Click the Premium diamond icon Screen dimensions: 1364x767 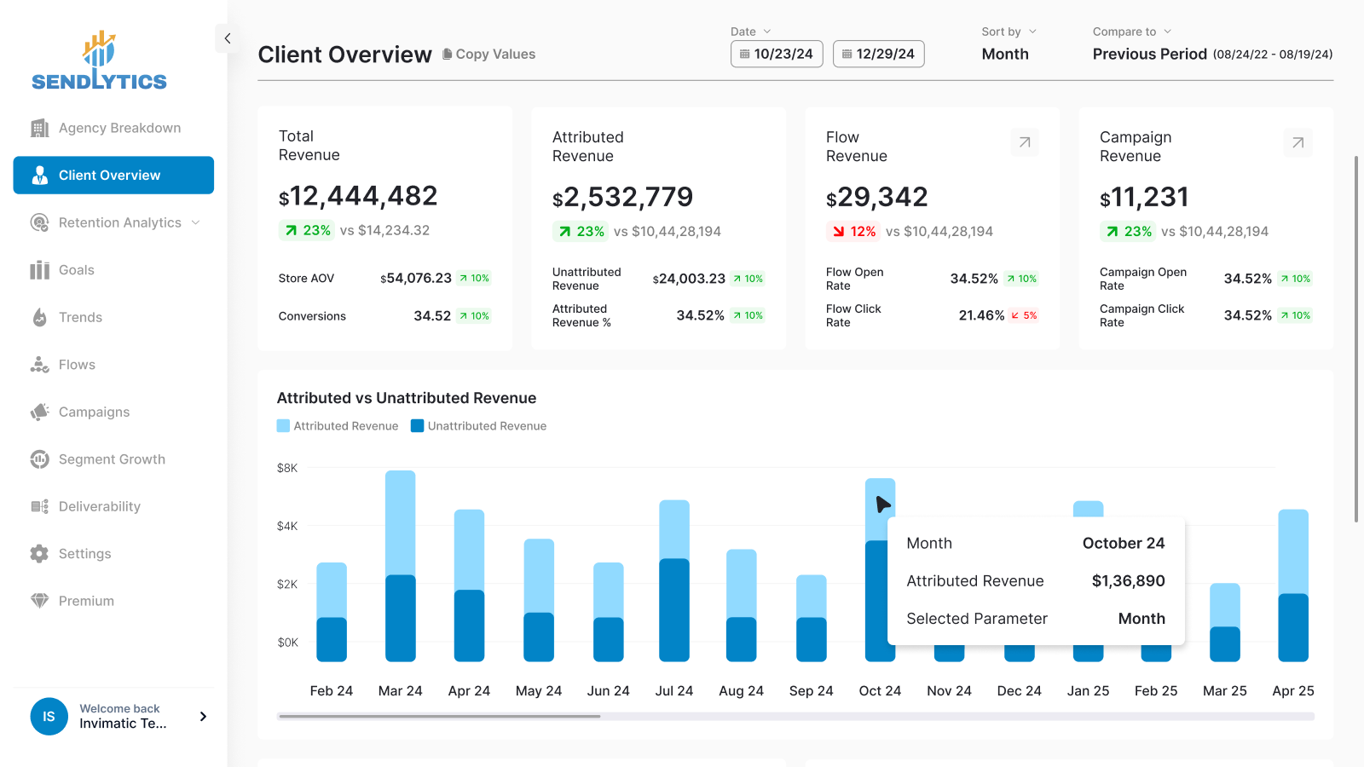[x=39, y=601]
